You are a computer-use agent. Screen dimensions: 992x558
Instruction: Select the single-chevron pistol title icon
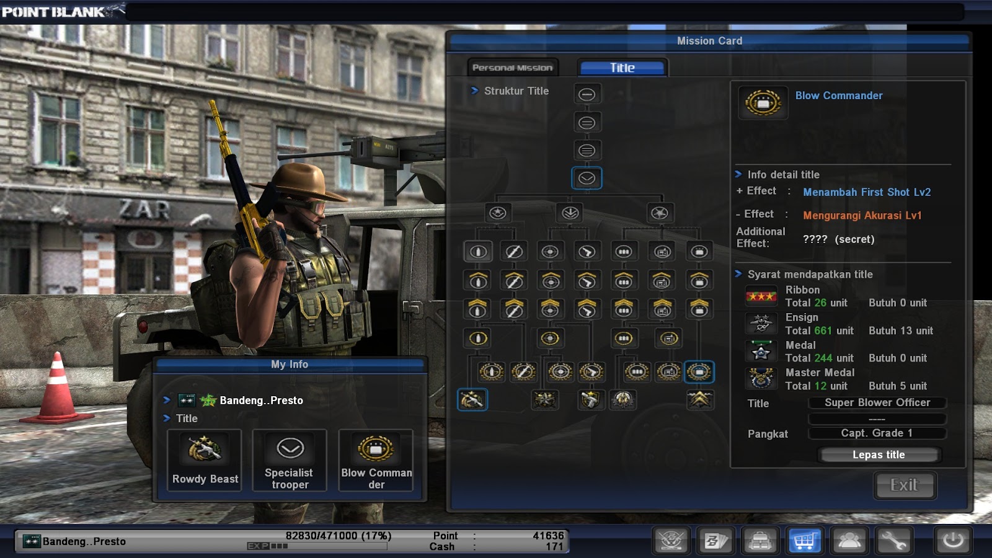coord(587,281)
